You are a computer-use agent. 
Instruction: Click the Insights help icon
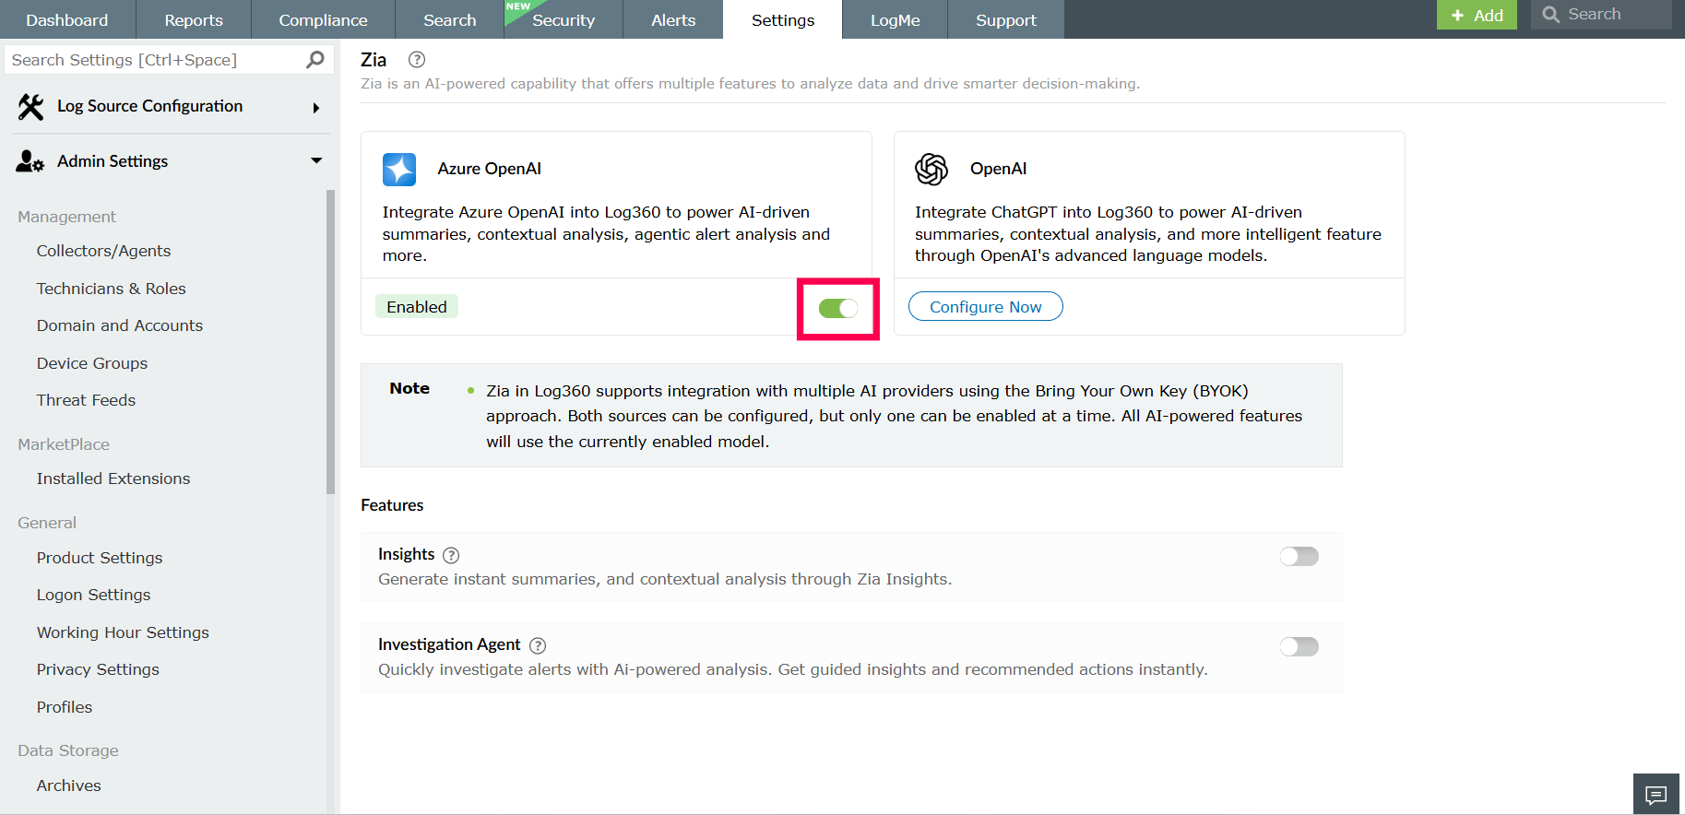click(x=451, y=555)
